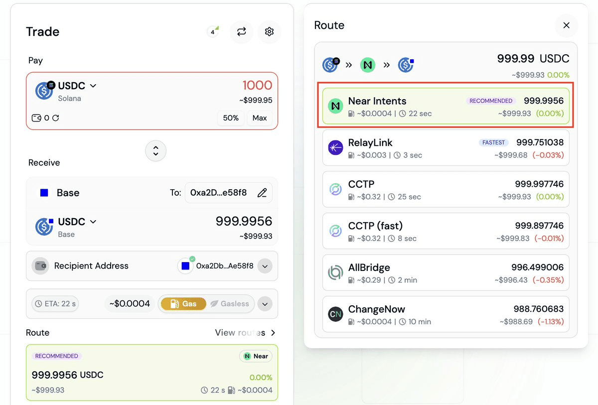Click the CCTP route icon
This screenshot has width=598, height=405.
335,189
